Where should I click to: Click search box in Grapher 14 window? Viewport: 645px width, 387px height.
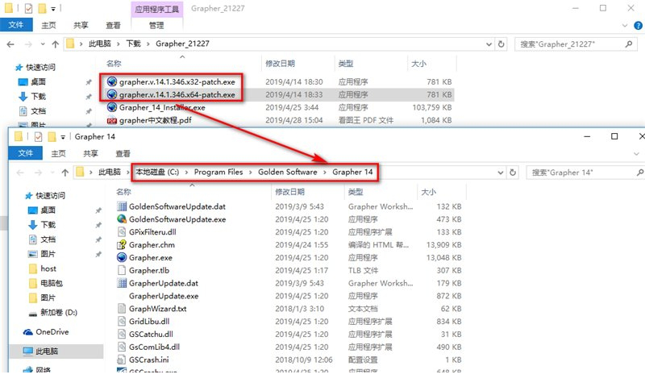(585, 173)
